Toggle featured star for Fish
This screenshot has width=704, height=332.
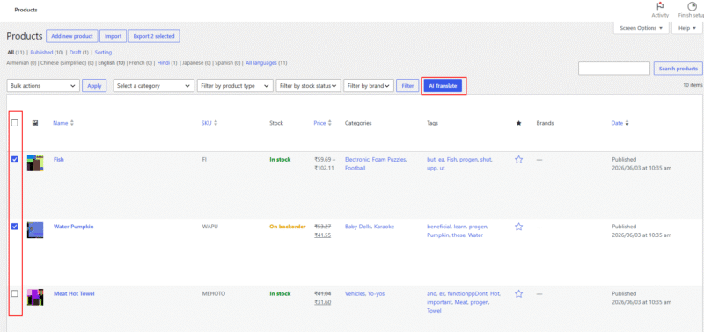[x=518, y=160]
